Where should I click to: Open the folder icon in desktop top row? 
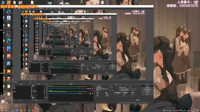point(14,2)
